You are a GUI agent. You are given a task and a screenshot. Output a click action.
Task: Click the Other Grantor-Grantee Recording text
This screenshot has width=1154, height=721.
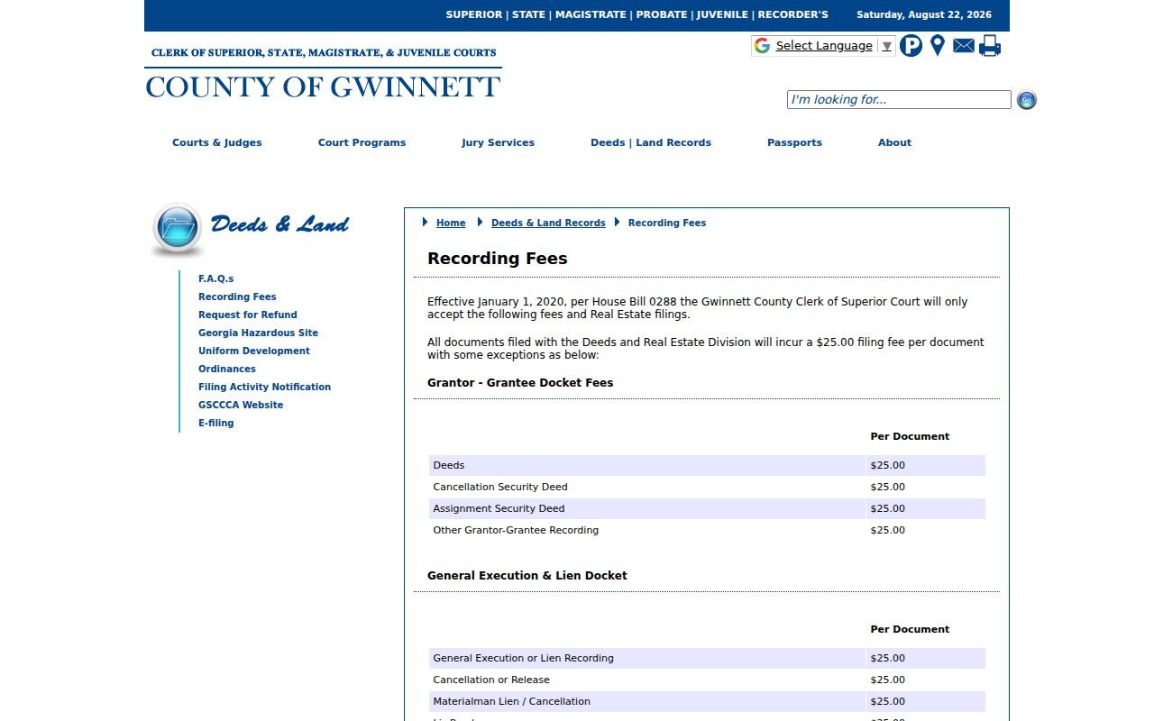(x=516, y=530)
